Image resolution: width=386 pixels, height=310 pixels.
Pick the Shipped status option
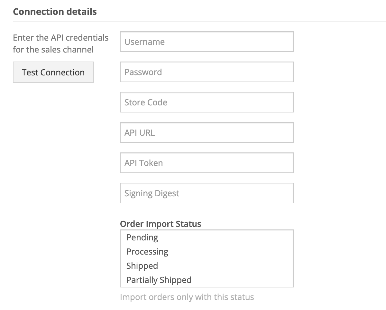pos(142,266)
